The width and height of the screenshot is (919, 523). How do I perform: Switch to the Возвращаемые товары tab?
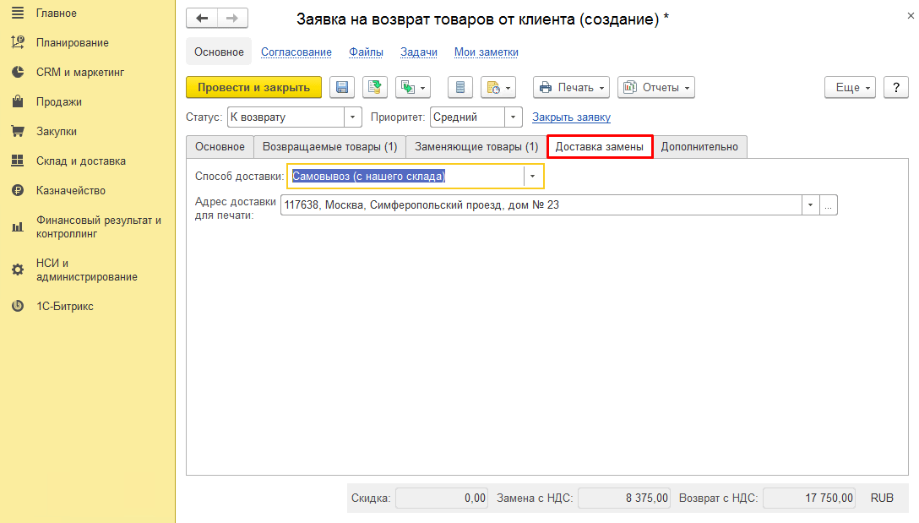(x=330, y=146)
